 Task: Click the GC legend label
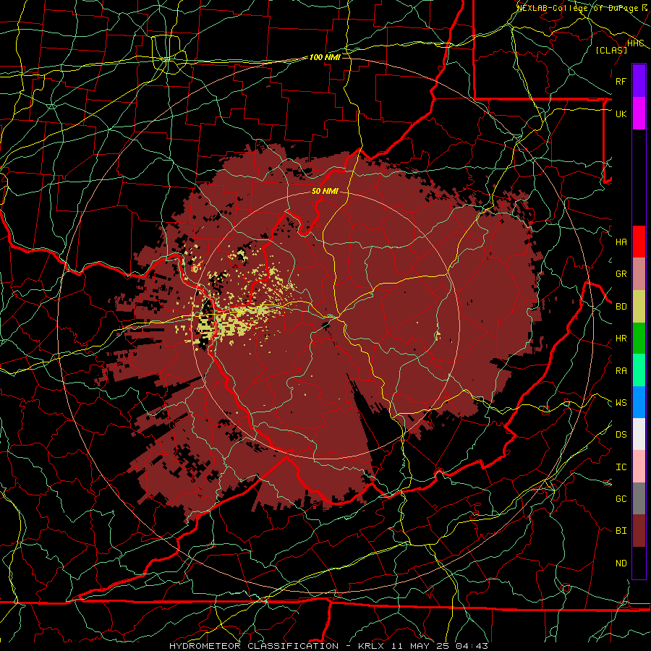(621, 498)
